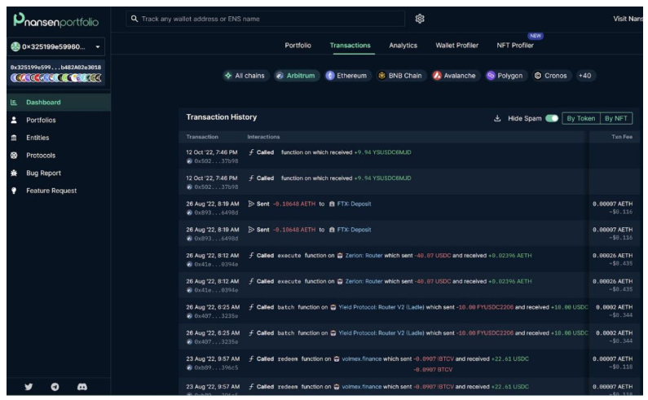Click the wallet address search field
Screen dimensions: 648x400
[x=266, y=19]
